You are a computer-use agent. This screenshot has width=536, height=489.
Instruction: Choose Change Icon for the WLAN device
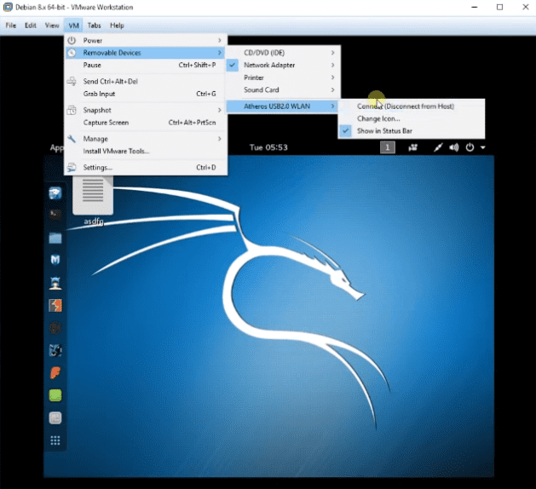coord(378,118)
